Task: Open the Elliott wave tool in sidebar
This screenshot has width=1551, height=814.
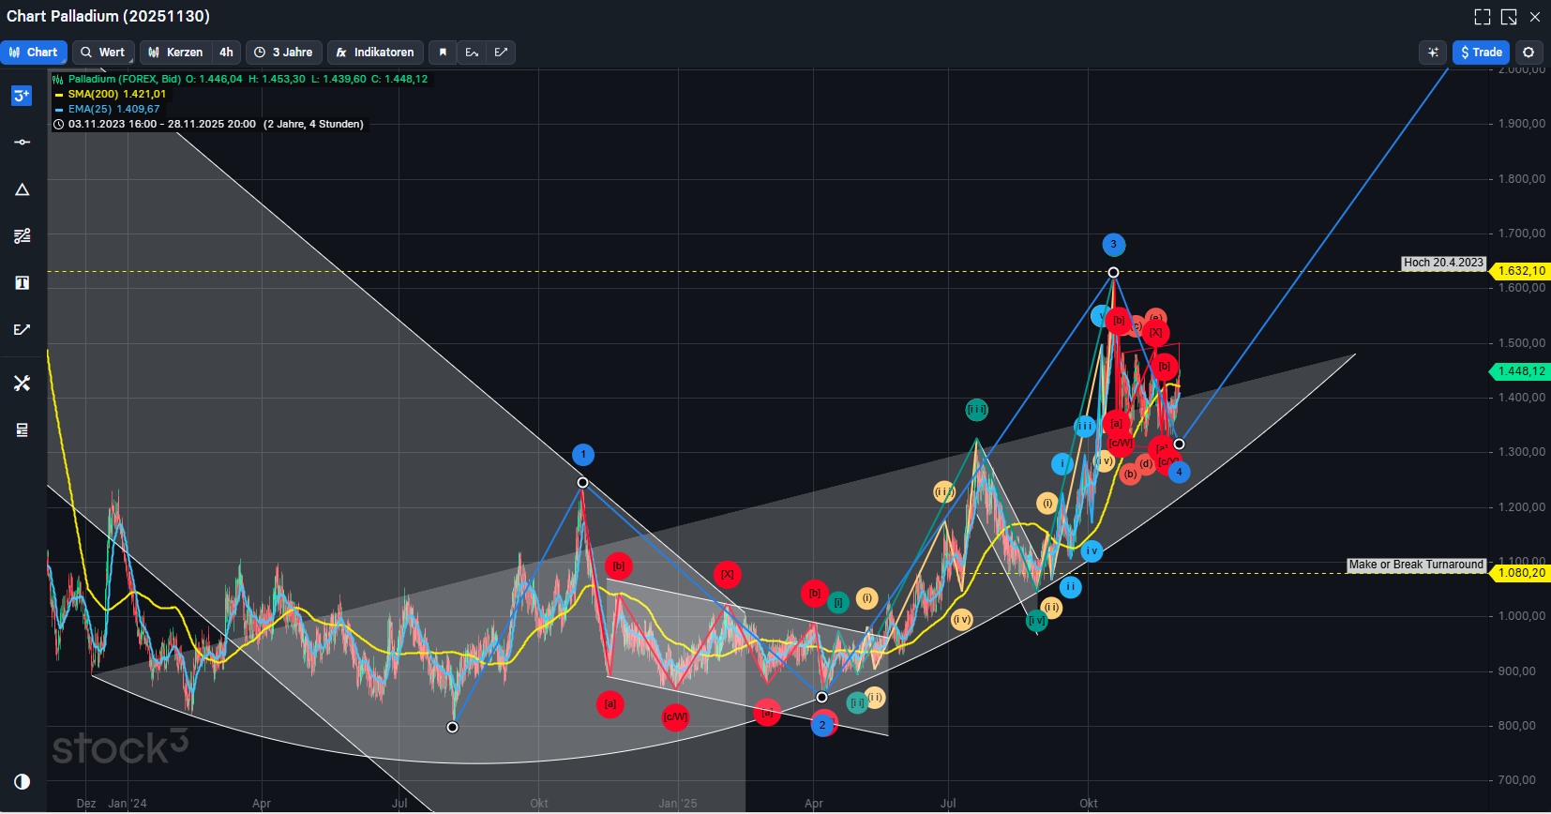Action: tap(23, 330)
